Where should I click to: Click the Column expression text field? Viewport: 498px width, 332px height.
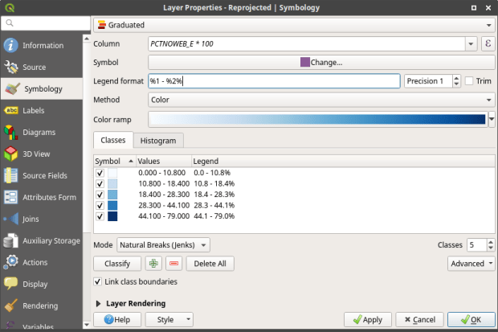[307, 43]
